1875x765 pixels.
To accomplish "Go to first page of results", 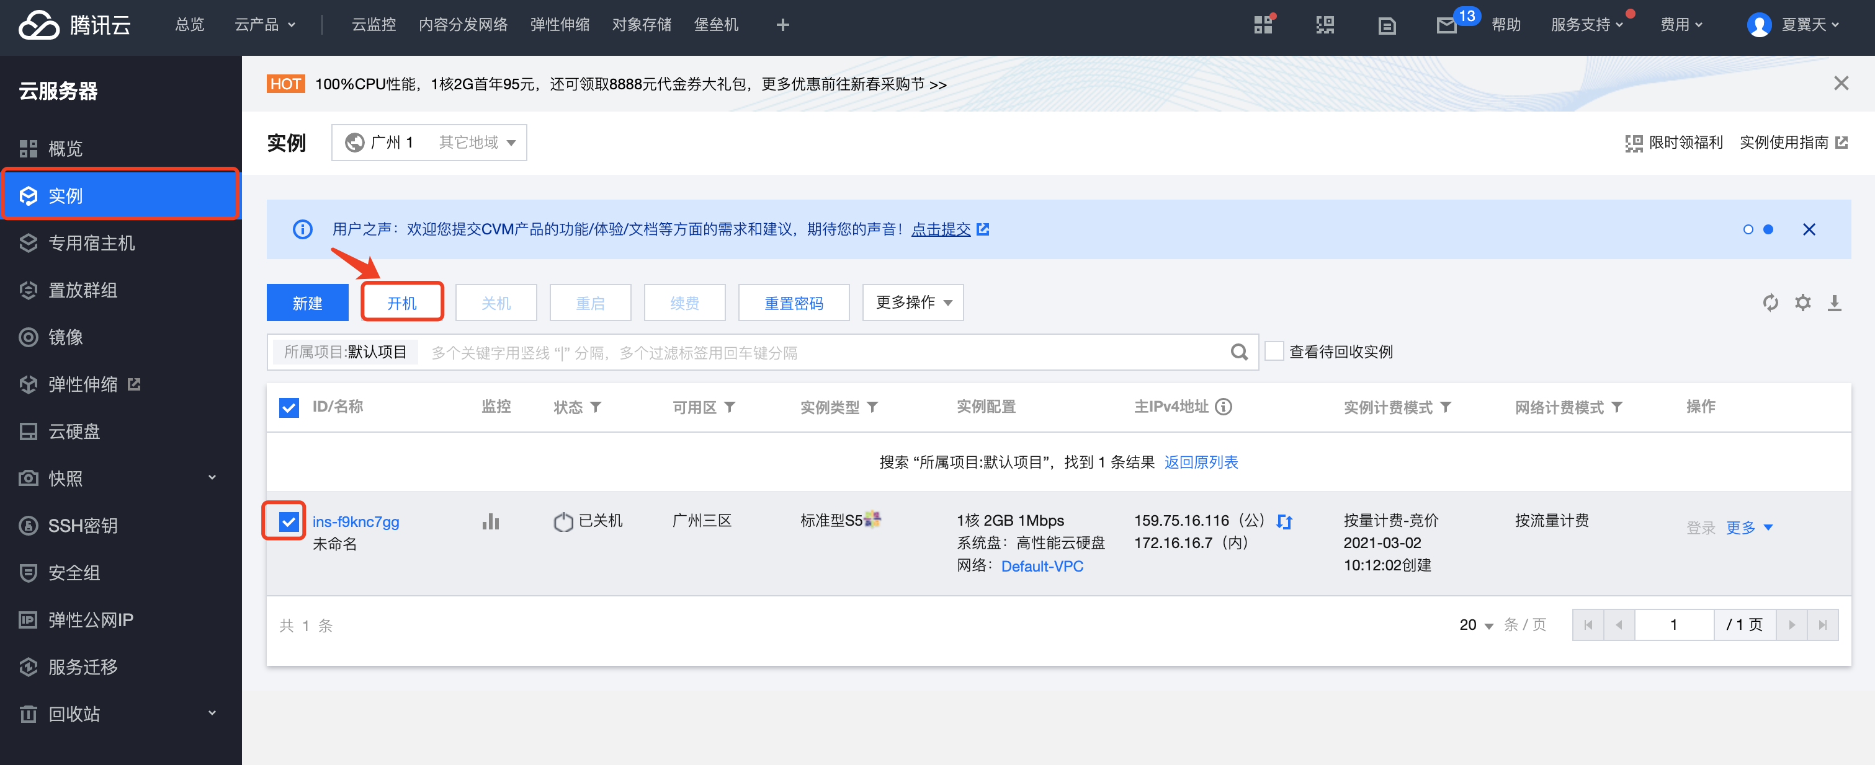I will (x=1588, y=625).
